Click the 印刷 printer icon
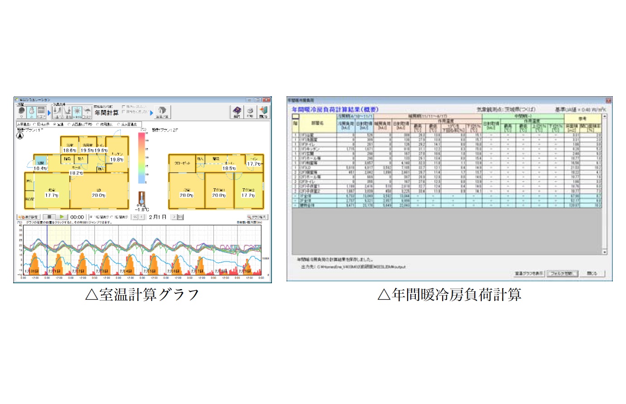This screenshot has width=626, height=404. point(250,111)
